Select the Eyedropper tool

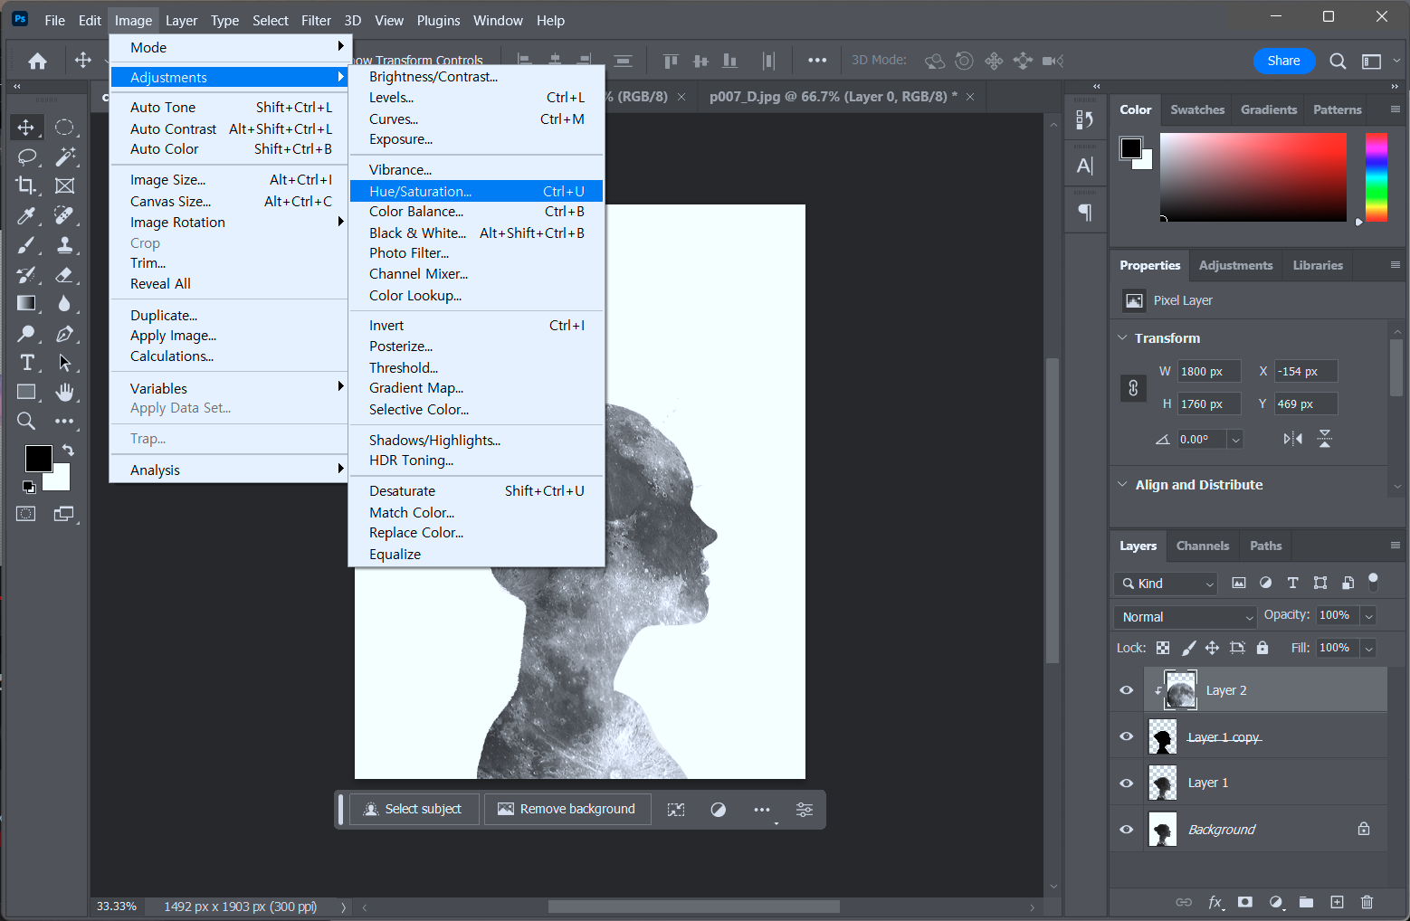[26, 215]
